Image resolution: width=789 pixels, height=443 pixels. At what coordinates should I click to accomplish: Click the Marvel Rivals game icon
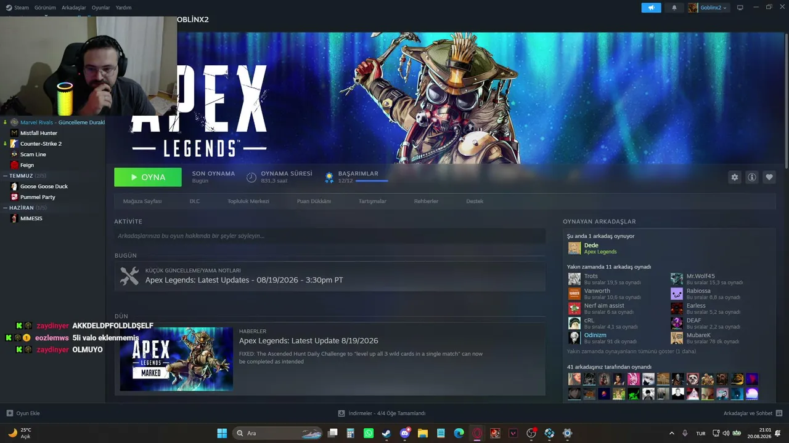[14, 122]
